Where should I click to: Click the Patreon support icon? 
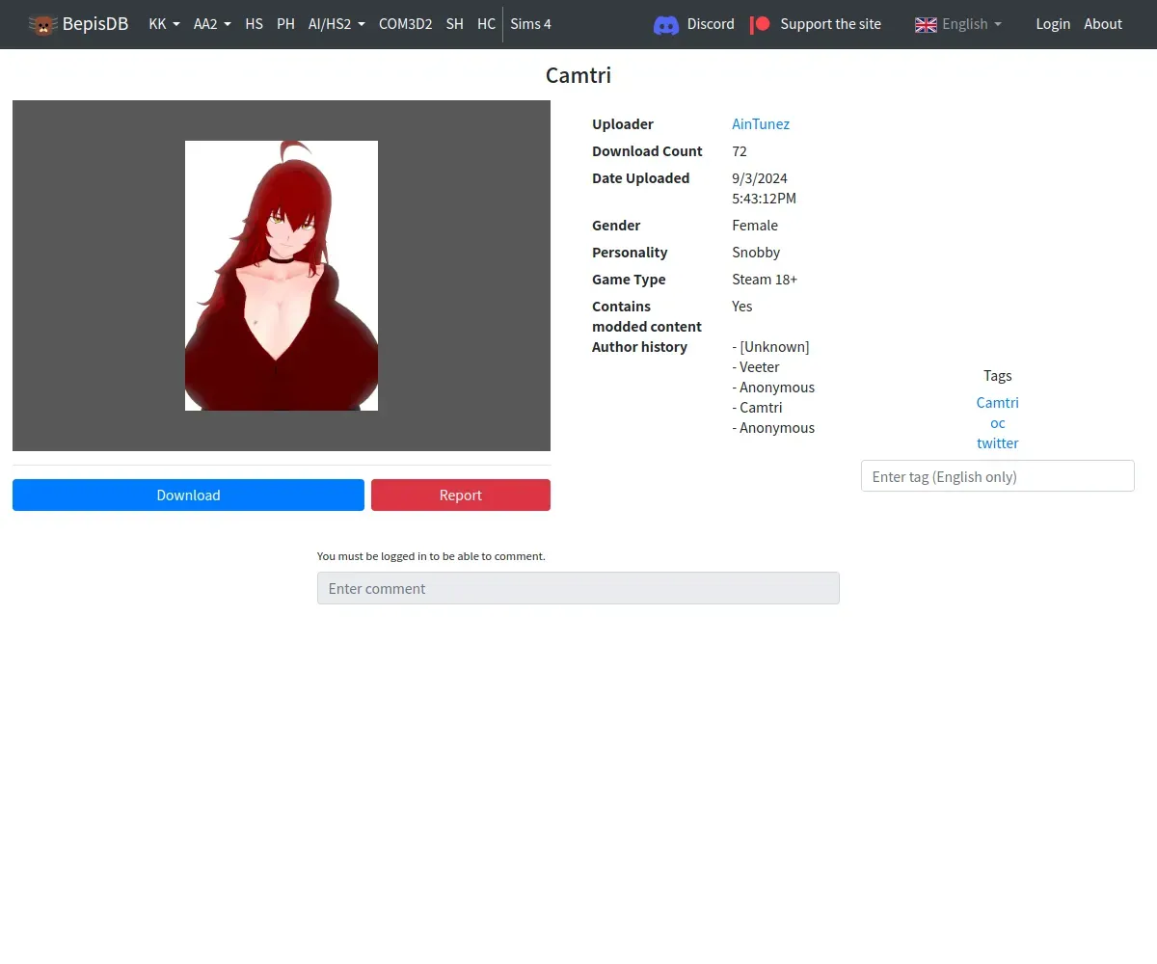click(x=761, y=24)
